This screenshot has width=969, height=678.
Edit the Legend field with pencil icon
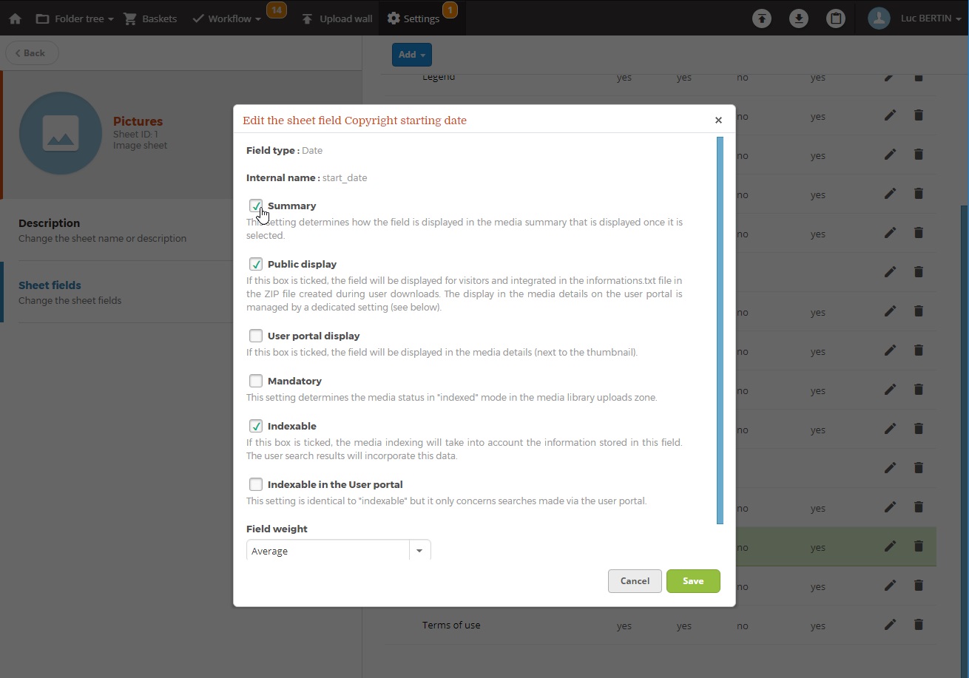tap(890, 76)
